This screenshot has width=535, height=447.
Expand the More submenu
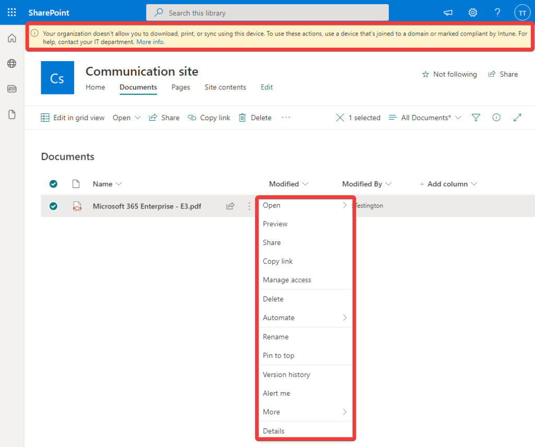tap(305, 412)
